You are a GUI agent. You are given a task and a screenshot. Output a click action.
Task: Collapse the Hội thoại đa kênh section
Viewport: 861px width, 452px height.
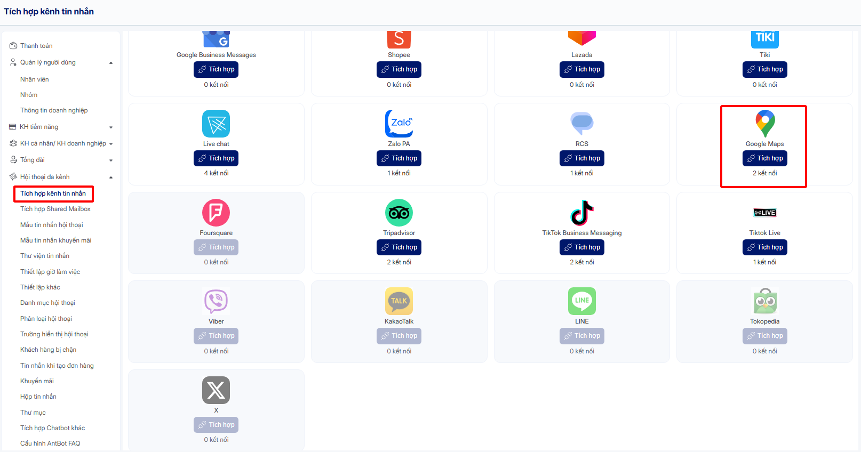pyautogui.click(x=111, y=177)
